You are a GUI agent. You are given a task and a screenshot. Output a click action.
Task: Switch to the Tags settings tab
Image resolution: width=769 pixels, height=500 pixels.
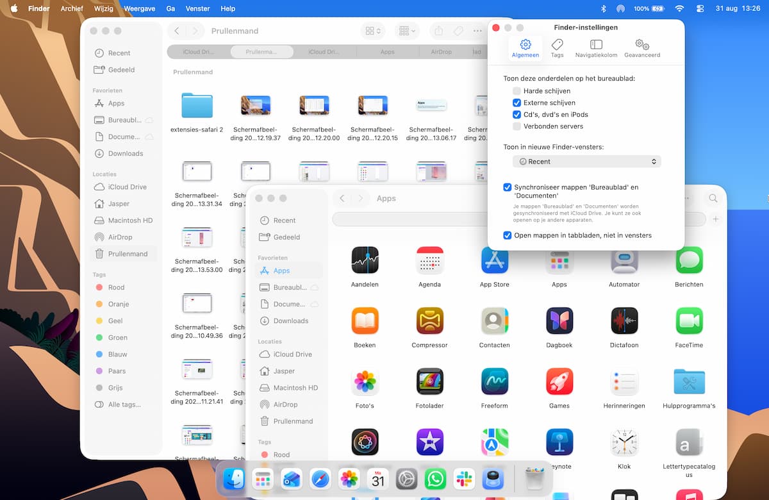pos(558,48)
